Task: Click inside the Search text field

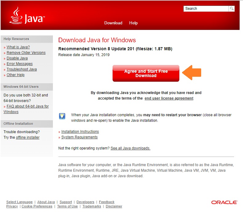Action: click(x=206, y=9)
